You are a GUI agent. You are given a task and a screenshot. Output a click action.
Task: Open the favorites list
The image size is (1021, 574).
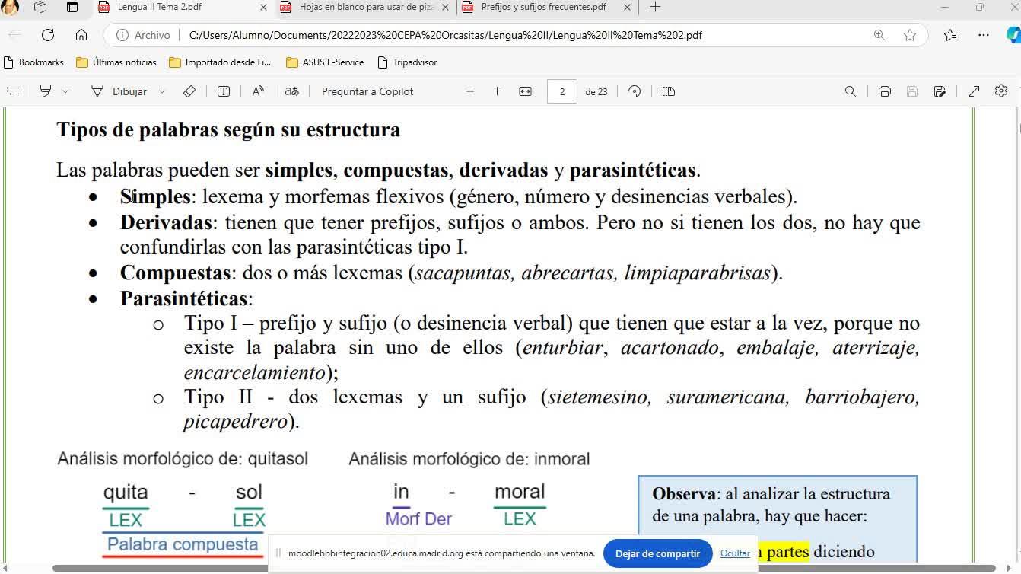(x=950, y=35)
